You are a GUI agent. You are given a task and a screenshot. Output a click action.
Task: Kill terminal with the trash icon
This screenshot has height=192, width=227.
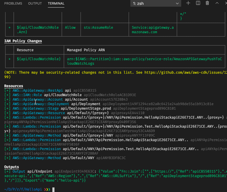click(x=207, y=3)
